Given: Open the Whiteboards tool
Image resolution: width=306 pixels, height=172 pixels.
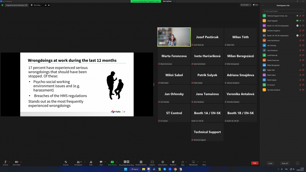Looking at the screenshot, I should [193, 162].
